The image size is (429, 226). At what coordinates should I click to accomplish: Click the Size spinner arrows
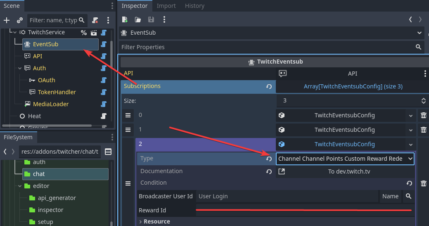point(423,100)
